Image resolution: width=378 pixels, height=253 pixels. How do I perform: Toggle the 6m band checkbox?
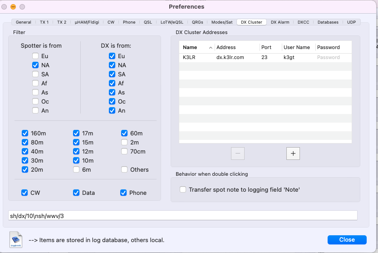coord(76,170)
